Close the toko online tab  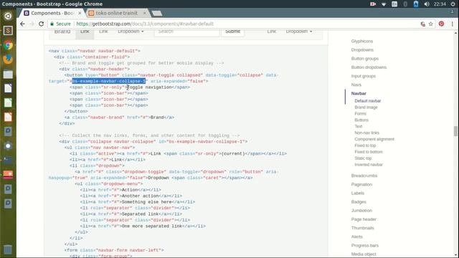[144, 13]
